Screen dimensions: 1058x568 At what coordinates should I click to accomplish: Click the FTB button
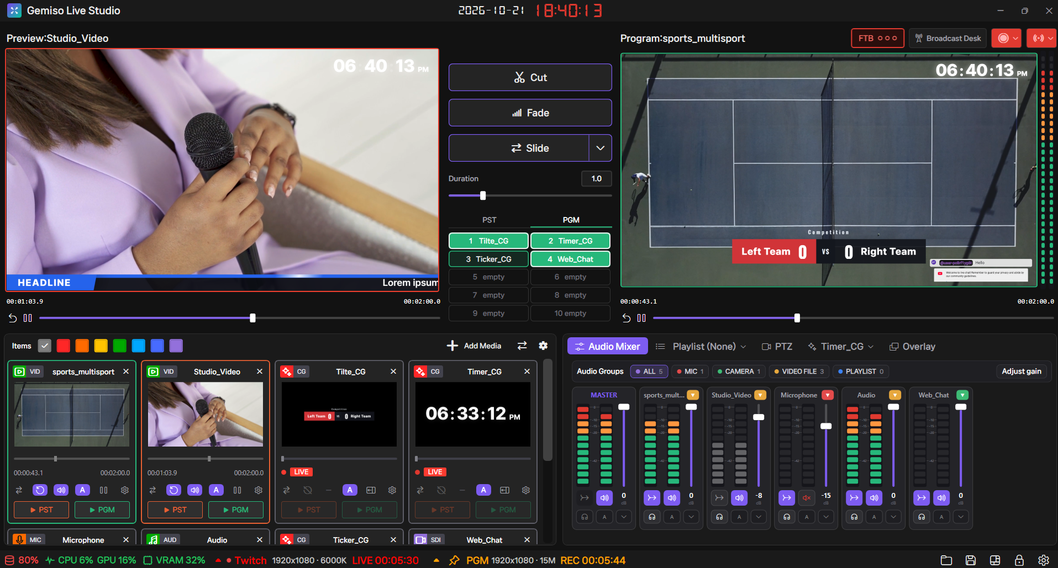pos(878,38)
